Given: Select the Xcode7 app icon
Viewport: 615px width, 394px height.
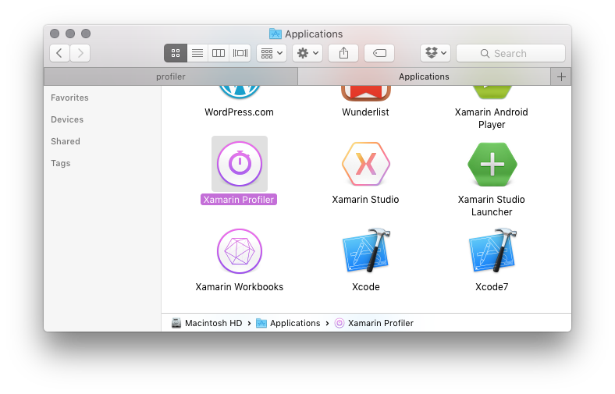Looking at the screenshot, I should click(493, 250).
